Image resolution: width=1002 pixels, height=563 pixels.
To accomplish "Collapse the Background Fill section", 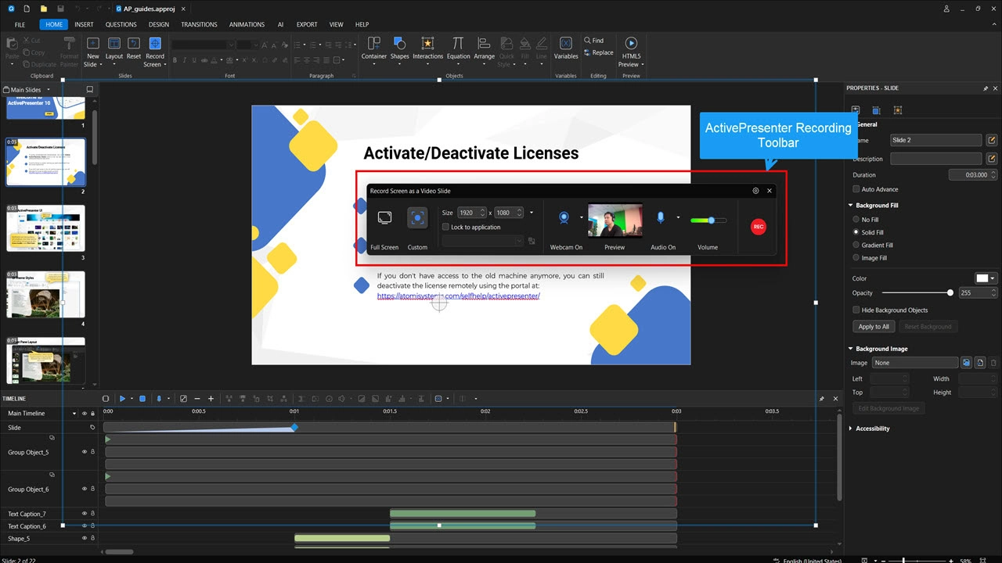I will [851, 206].
